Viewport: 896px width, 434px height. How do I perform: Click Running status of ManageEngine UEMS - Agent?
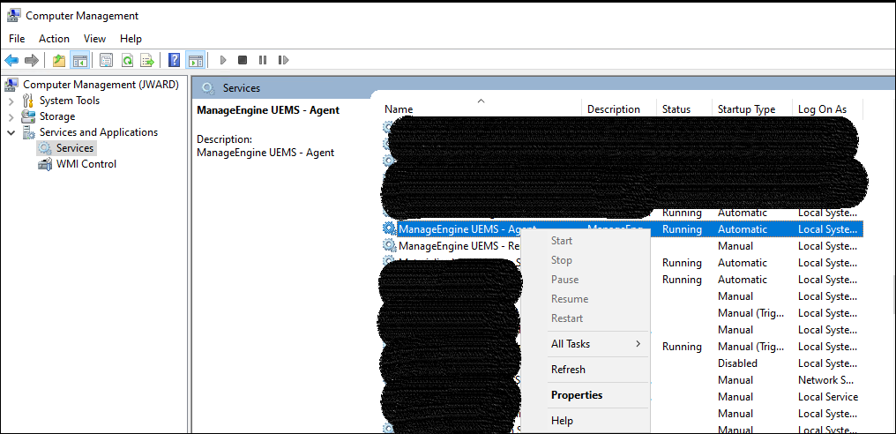[682, 229]
